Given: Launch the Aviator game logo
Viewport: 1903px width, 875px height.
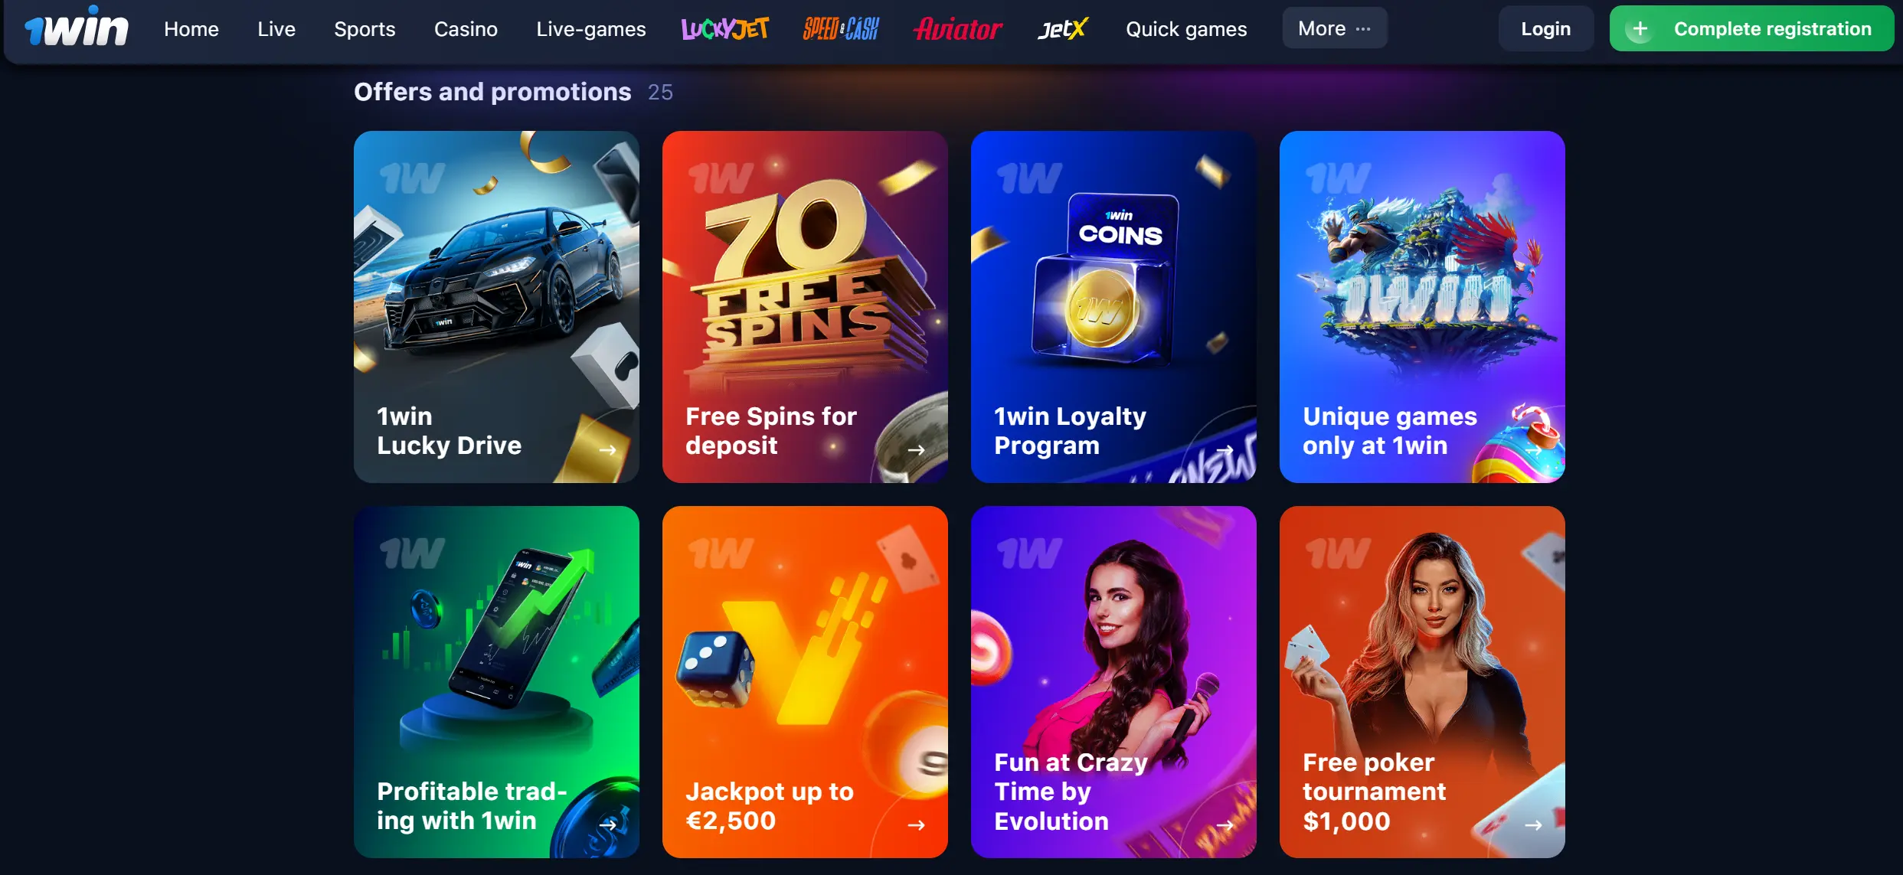Looking at the screenshot, I should [957, 29].
